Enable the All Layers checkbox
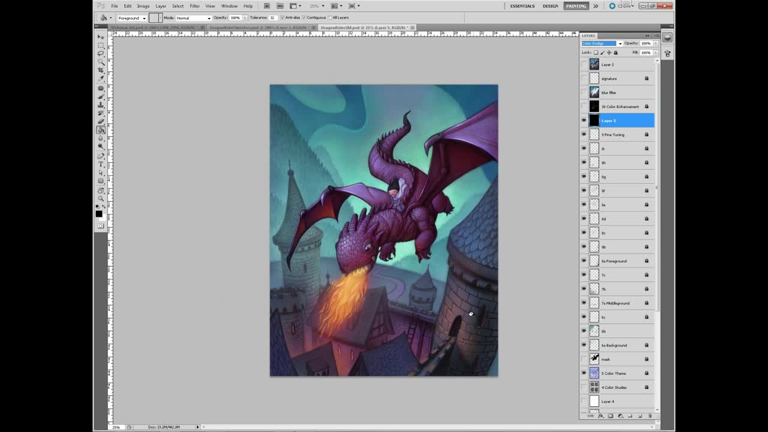 (329, 17)
